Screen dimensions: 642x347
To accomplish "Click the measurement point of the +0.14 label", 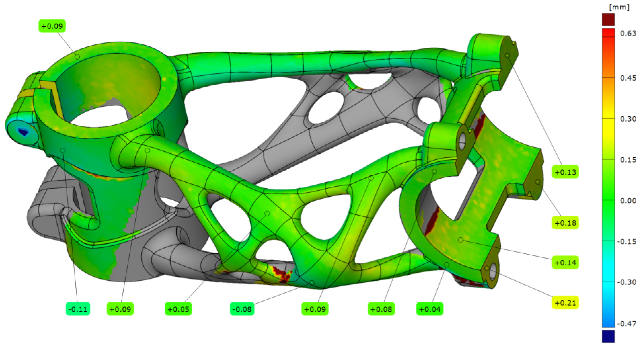I will (x=460, y=240).
